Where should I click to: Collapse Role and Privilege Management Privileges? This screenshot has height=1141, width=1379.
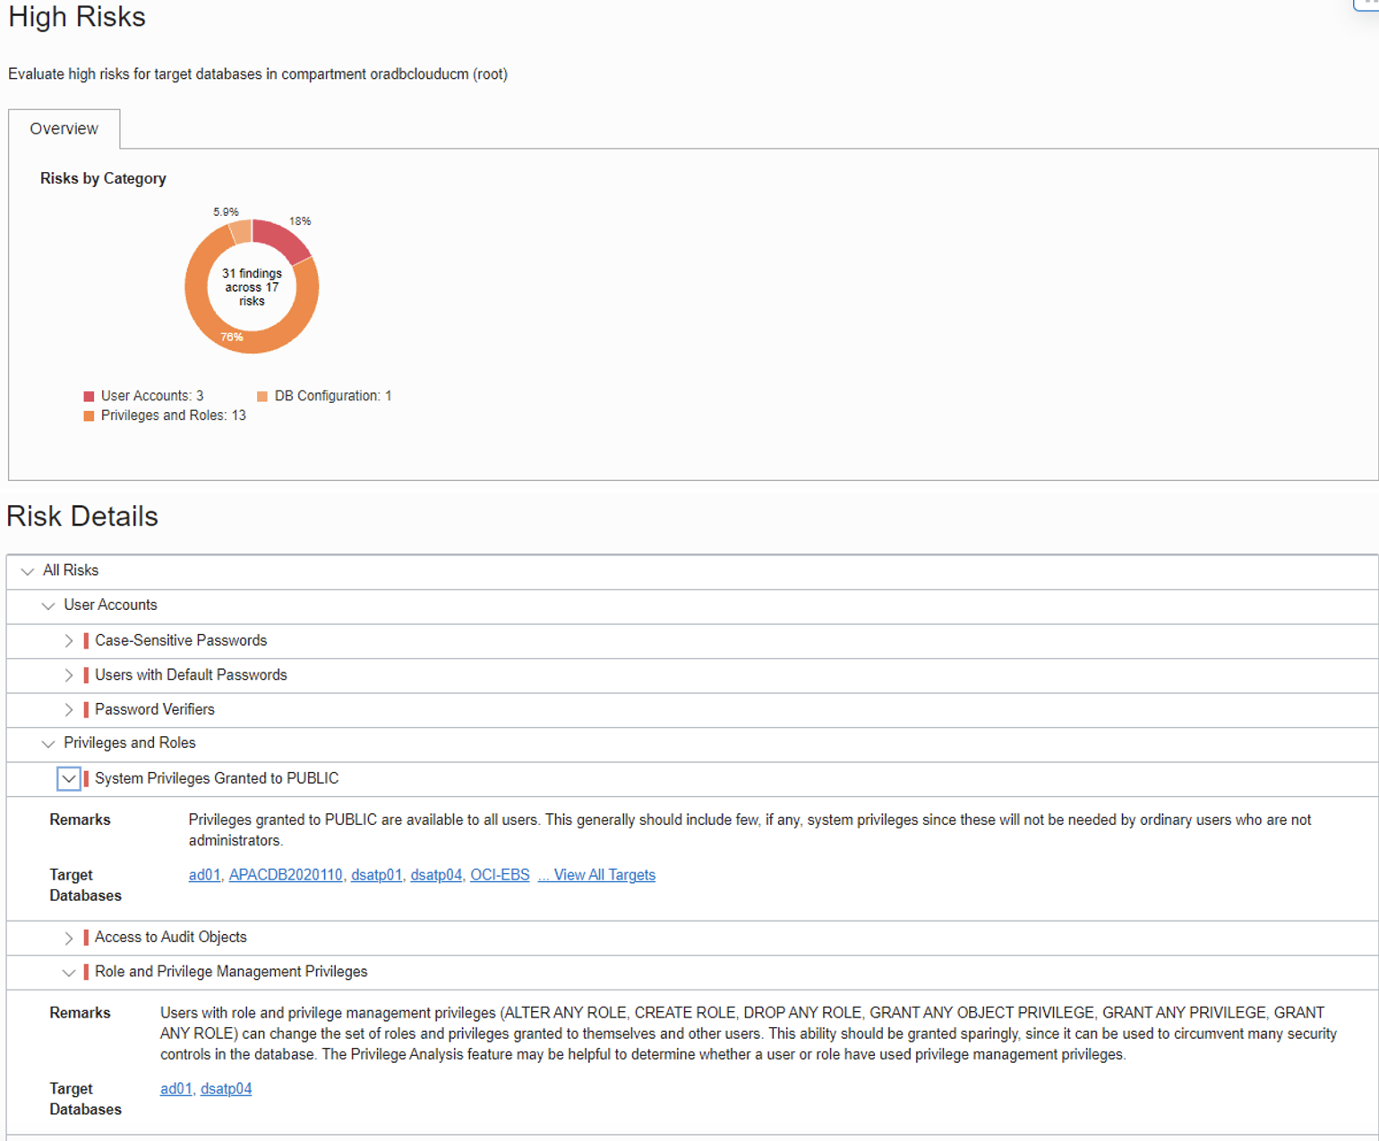pyautogui.click(x=69, y=973)
